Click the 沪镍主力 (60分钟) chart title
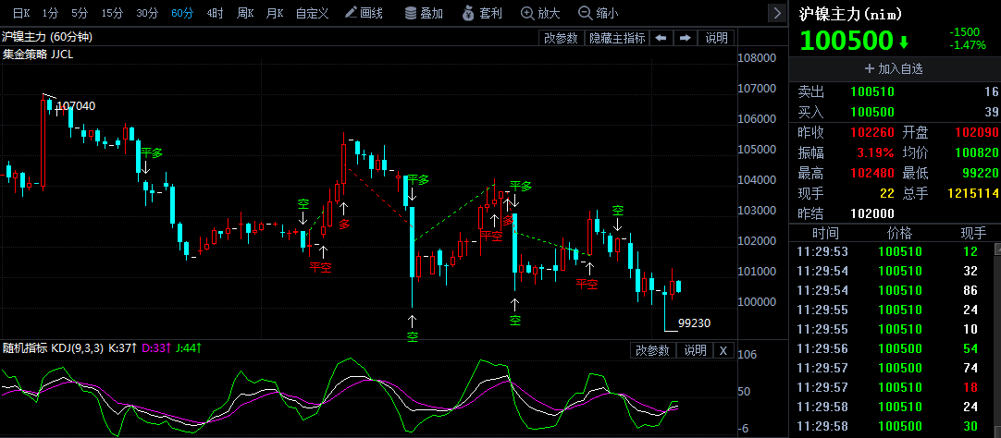 coord(47,37)
